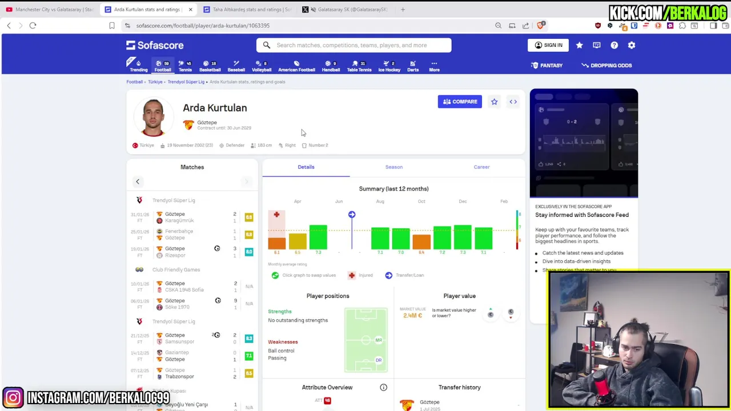Select the MR position on the pitch
731x411 pixels.
point(378,340)
